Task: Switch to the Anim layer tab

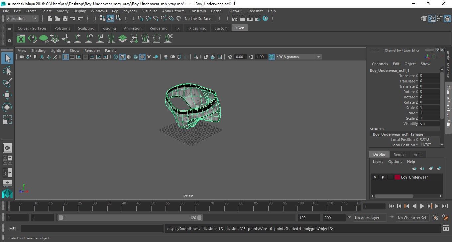Action: point(418,155)
